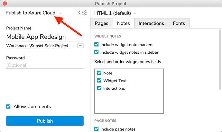Toggle Include widget note markers checkbox
The height and width of the screenshot is (132, 222).
pos(97,44)
